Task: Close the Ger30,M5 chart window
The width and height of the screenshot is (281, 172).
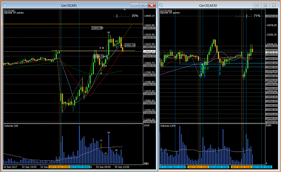Action: pos(152,6)
